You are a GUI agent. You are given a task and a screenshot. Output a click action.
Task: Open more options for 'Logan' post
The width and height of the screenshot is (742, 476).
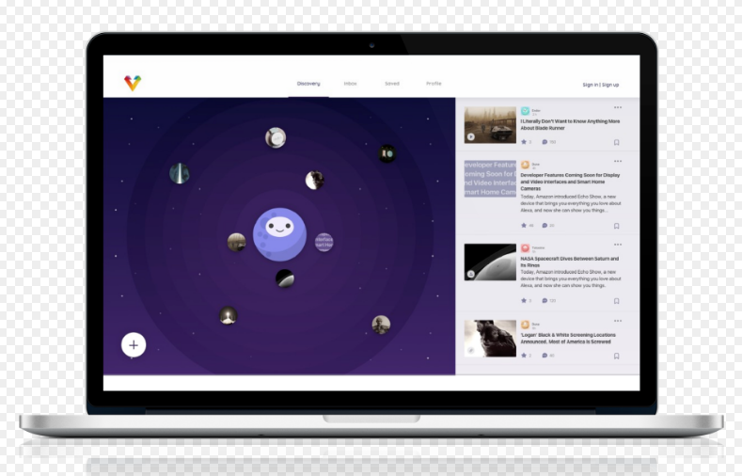(x=618, y=321)
